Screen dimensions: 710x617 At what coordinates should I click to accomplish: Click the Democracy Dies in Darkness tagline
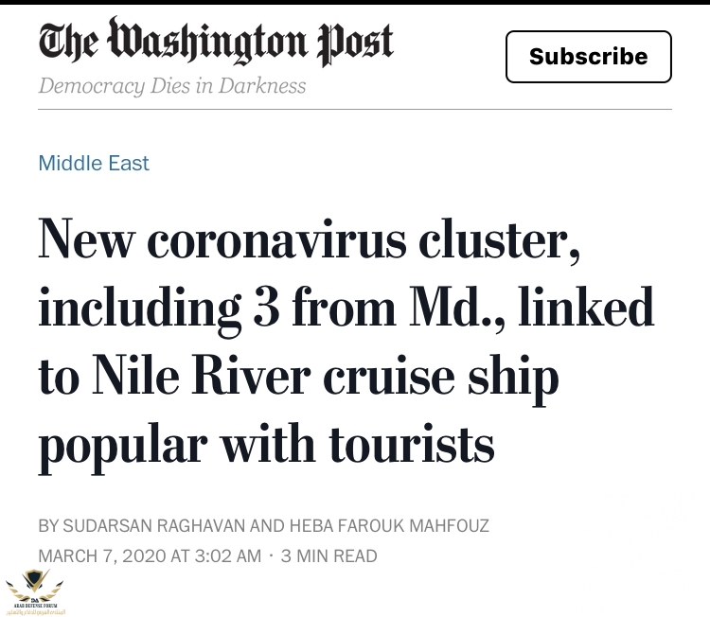pyautogui.click(x=172, y=86)
